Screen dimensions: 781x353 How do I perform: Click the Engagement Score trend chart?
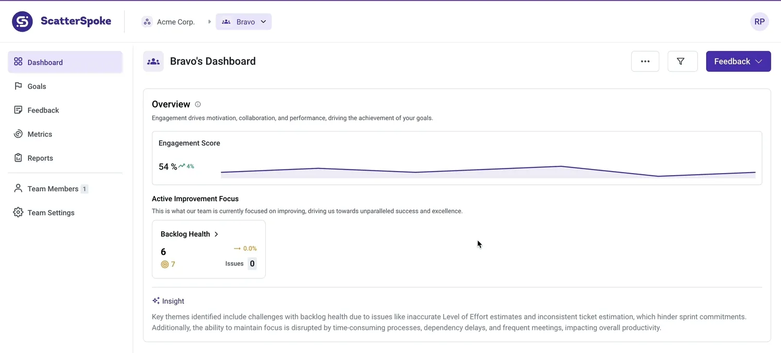[x=488, y=172]
